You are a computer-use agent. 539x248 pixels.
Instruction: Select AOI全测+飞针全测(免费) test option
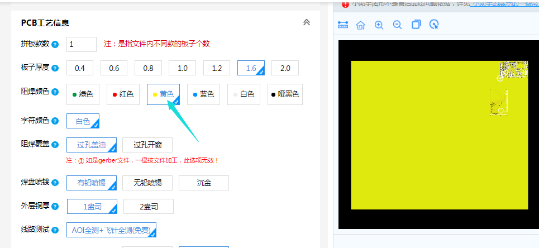coord(111,230)
